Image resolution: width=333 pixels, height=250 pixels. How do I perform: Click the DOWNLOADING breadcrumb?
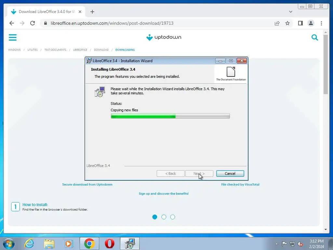(125, 50)
